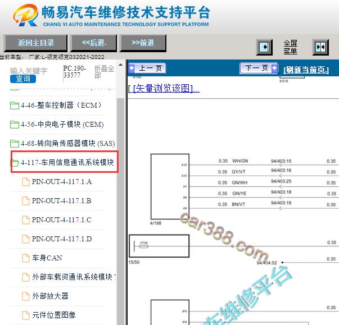Click page icon of PIN-OUT-4-117.1.C
339x325 pixels.
coord(26,219)
